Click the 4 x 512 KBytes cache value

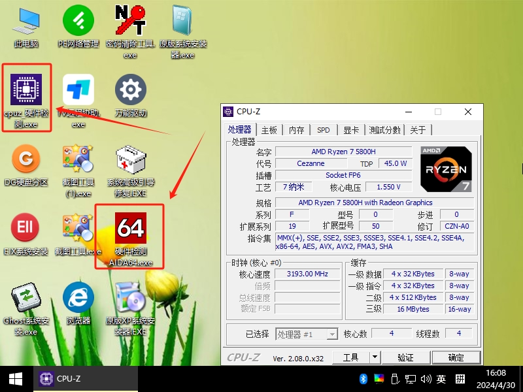click(x=413, y=297)
